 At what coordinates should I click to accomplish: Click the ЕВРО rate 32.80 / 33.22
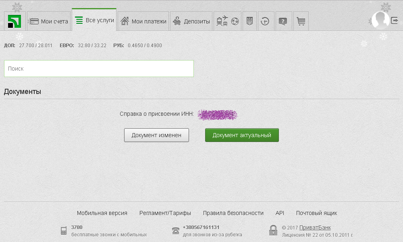coord(83,46)
